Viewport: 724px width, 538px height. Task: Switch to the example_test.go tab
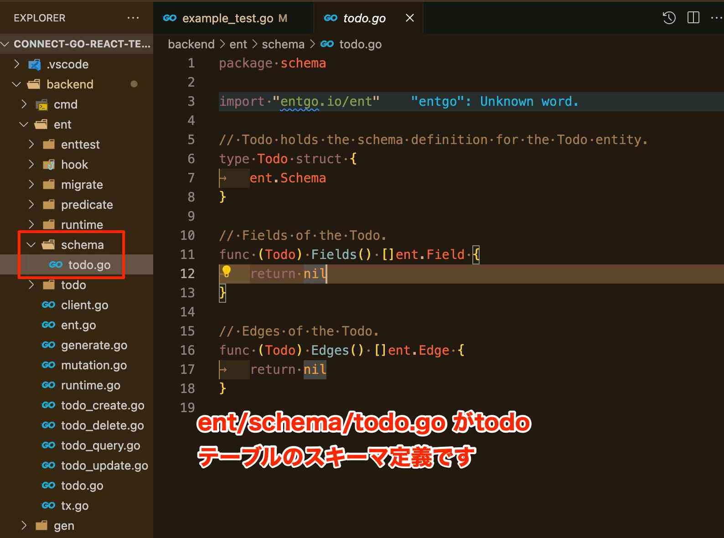click(x=227, y=18)
